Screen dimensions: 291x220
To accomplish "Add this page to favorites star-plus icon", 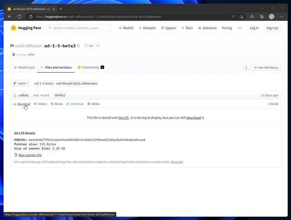I will 241,17.
